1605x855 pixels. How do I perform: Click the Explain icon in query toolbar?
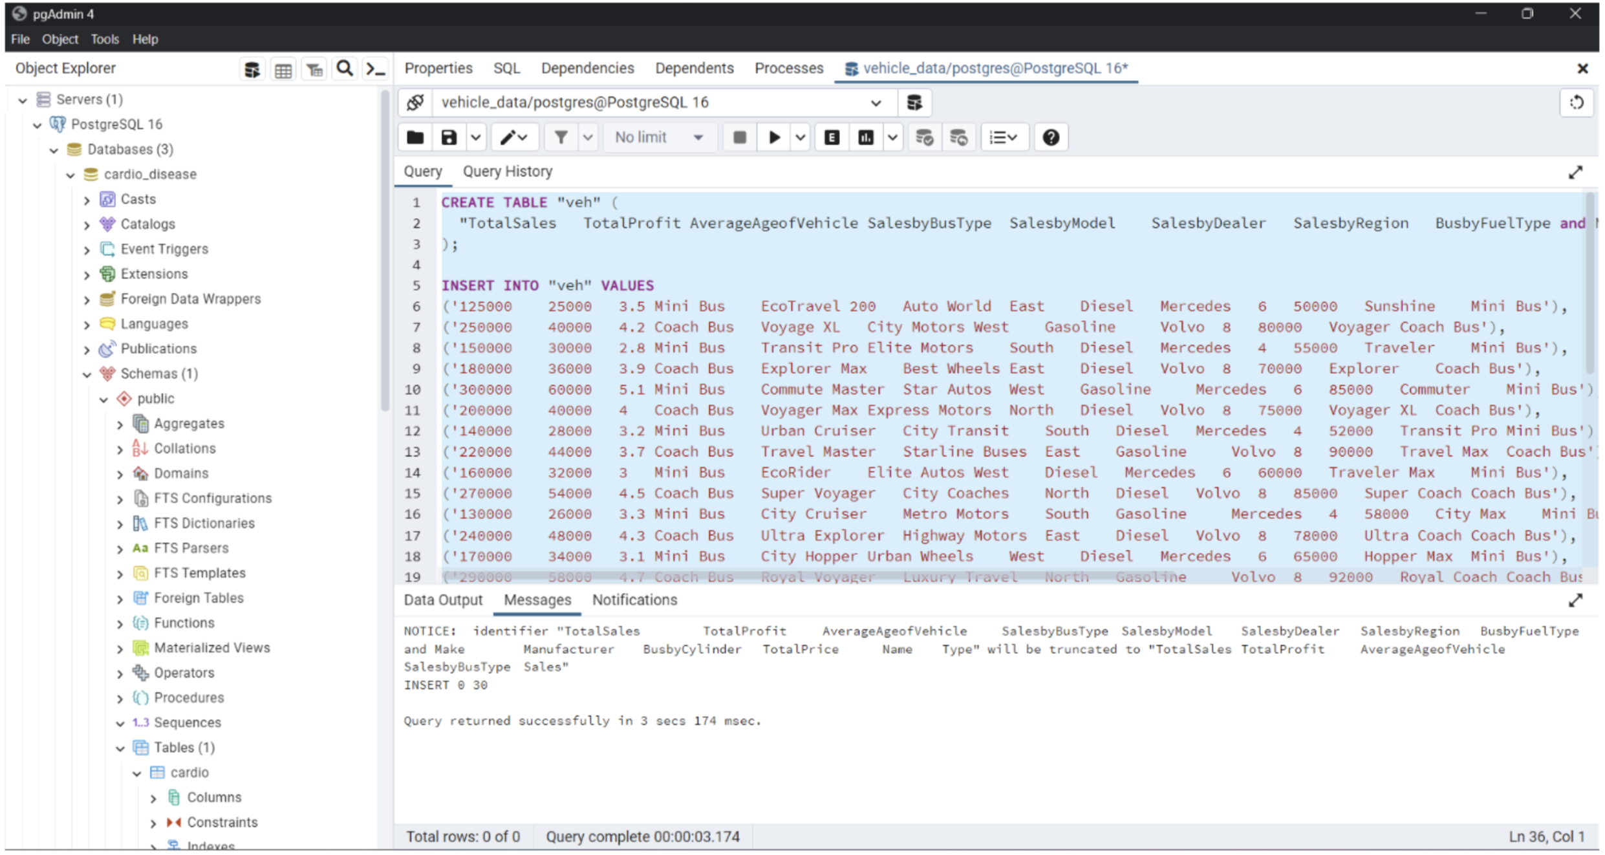click(x=832, y=137)
